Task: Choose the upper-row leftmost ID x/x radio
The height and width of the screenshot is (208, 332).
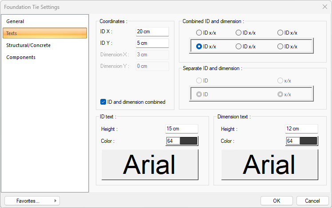Action: pos(199,32)
